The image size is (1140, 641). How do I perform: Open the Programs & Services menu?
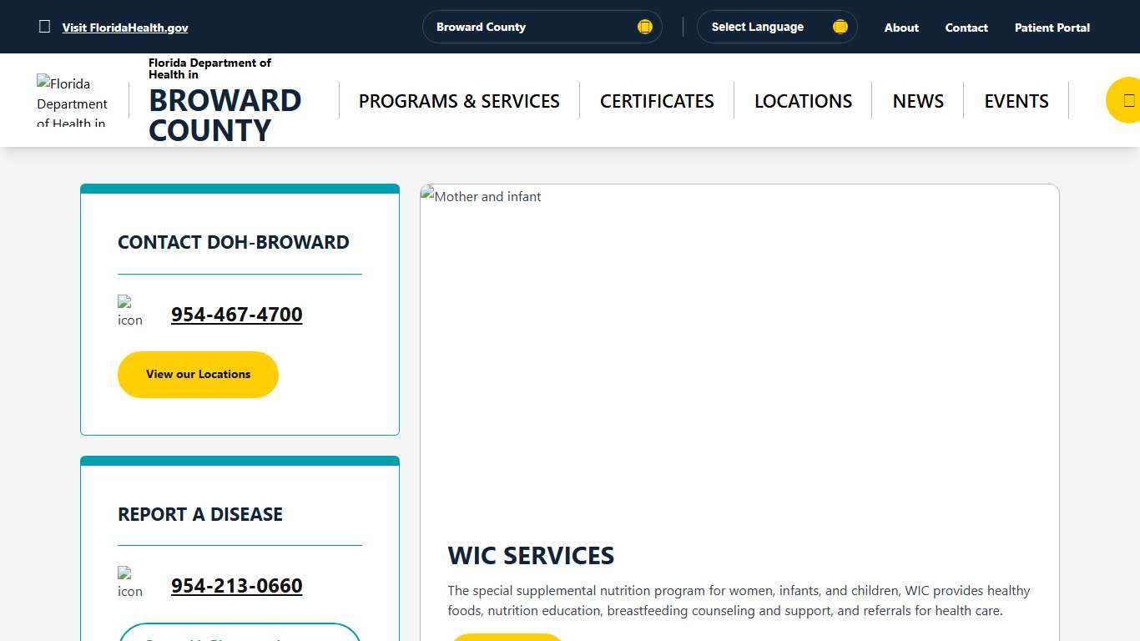coord(458,100)
